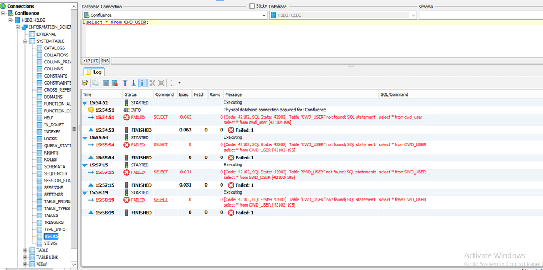Toggle the highlighted info filter button in Log toolbar
This screenshot has width=543, height=270.
pos(142,83)
